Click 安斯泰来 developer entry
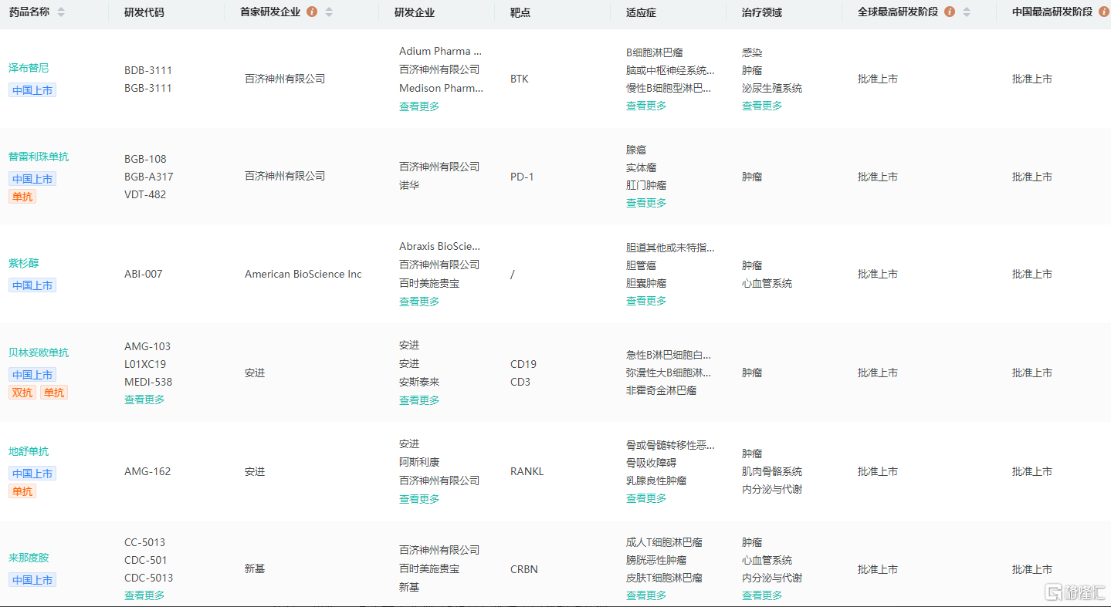This screenshot has height=607, width=1111. tap(419, 382)
